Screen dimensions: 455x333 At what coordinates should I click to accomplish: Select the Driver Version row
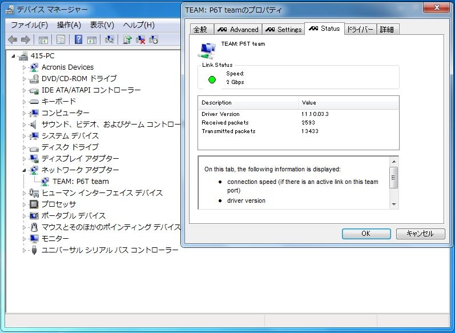[299, 114]
